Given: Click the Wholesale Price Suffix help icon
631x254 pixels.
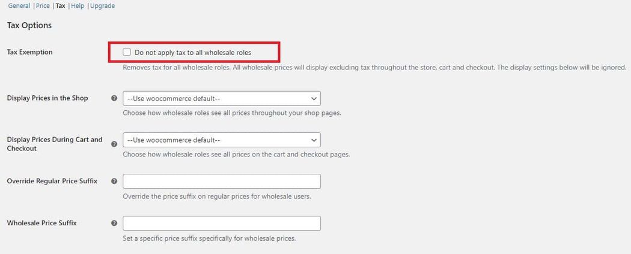Looking at the screenshot, I should 114,223.
